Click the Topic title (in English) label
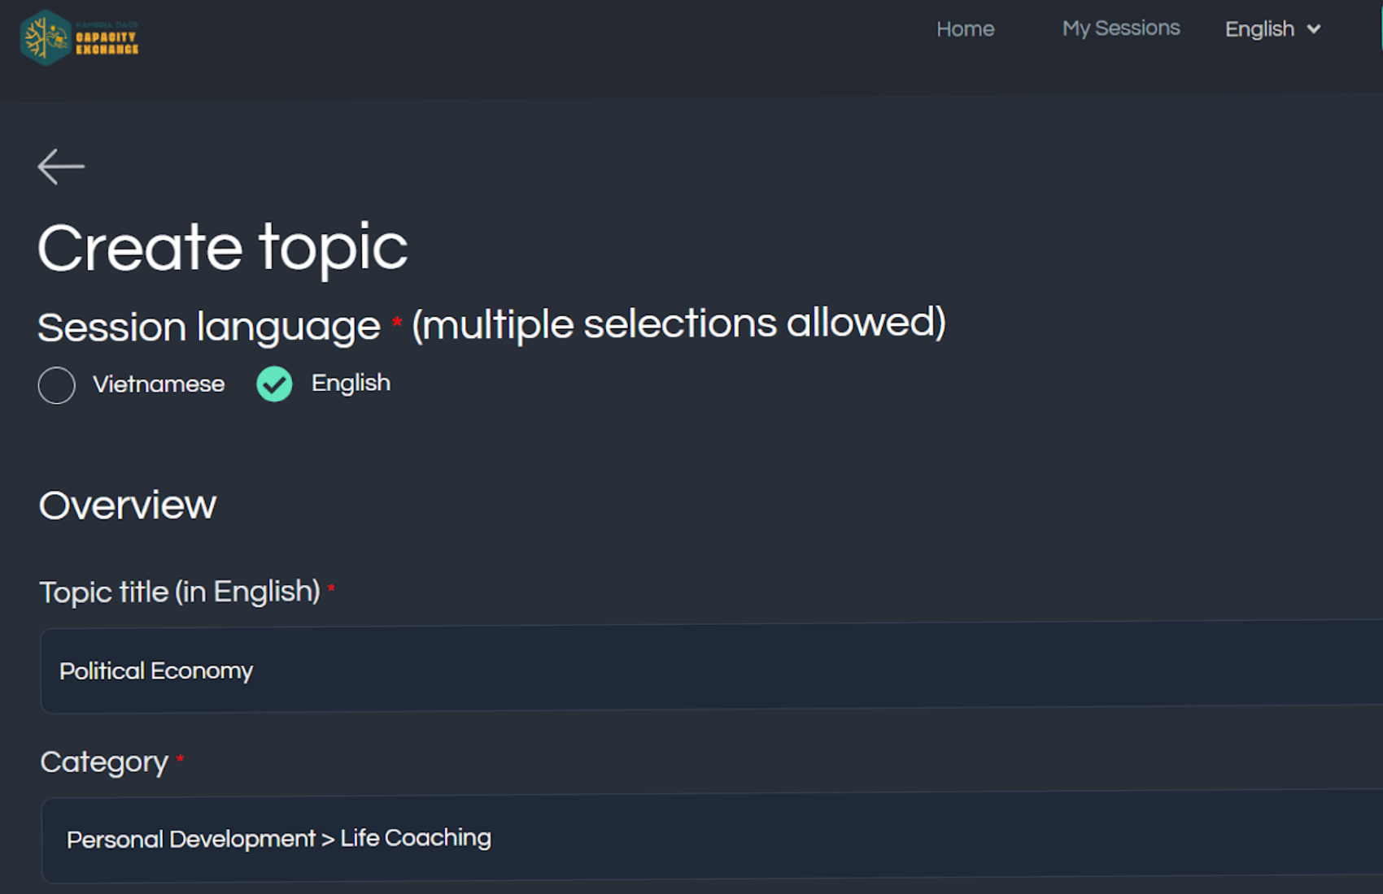 180,592
